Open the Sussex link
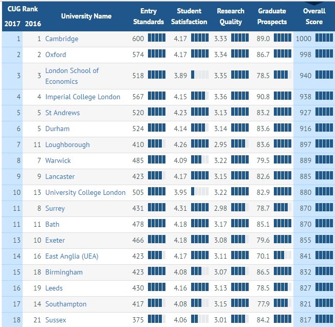 55,320
